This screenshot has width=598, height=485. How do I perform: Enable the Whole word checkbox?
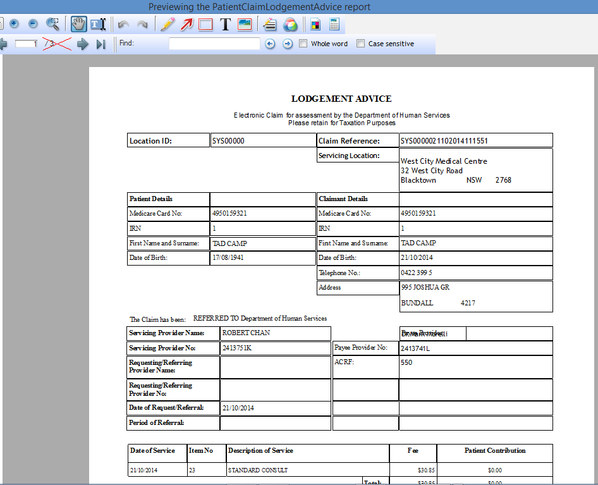[x=303, y=44]
